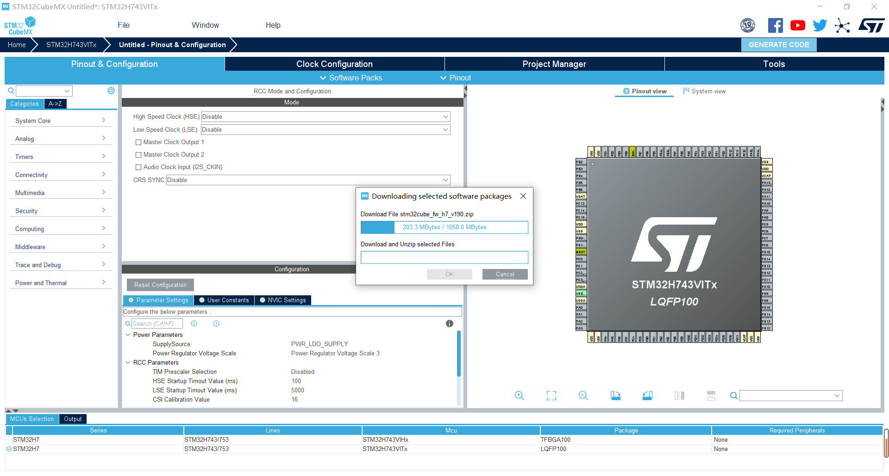889x476 pixels.
Task: Select the STM32H743VIHx row in MCU table
Action: click(x=444, y=439)
